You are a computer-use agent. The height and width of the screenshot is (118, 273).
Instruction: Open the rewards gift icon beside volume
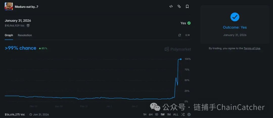coord(28,26)
